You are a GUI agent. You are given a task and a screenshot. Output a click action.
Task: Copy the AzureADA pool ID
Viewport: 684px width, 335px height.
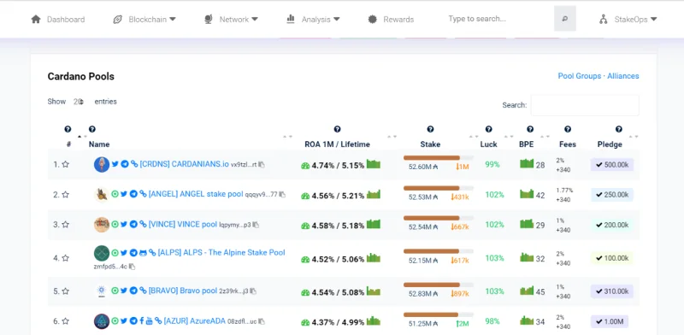(262, 322)
